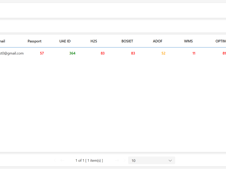Click the BOSIET column header
Image resolution: width=226 pixels, height=169 pixels.
tap(127, 41)
